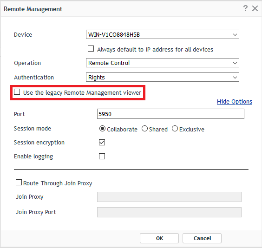Click into the Port field showing 5950
The image size is (262, 248).
[x=170, y=114]
